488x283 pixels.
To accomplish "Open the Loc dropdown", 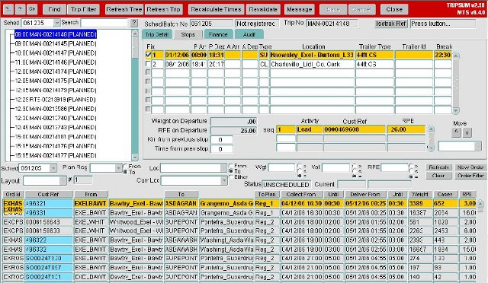I will pyautogui.click(x=223, y=168).
